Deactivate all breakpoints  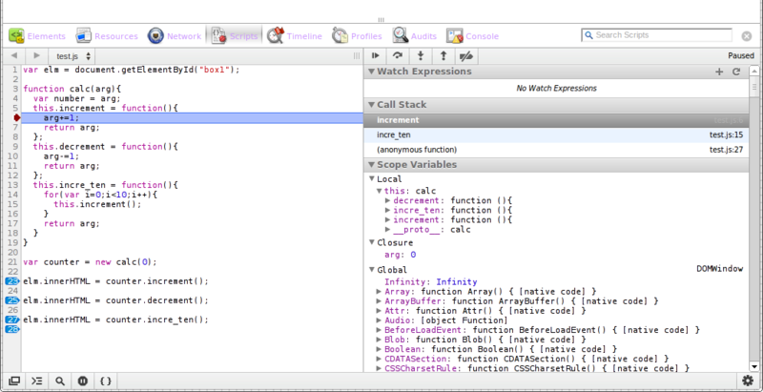(x=466, y=56)
